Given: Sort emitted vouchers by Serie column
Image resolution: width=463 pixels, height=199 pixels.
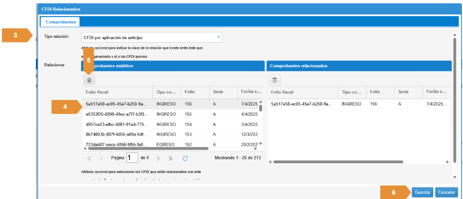Looking at the screenshot, I should pyautogui.click(x=223, y=92).
